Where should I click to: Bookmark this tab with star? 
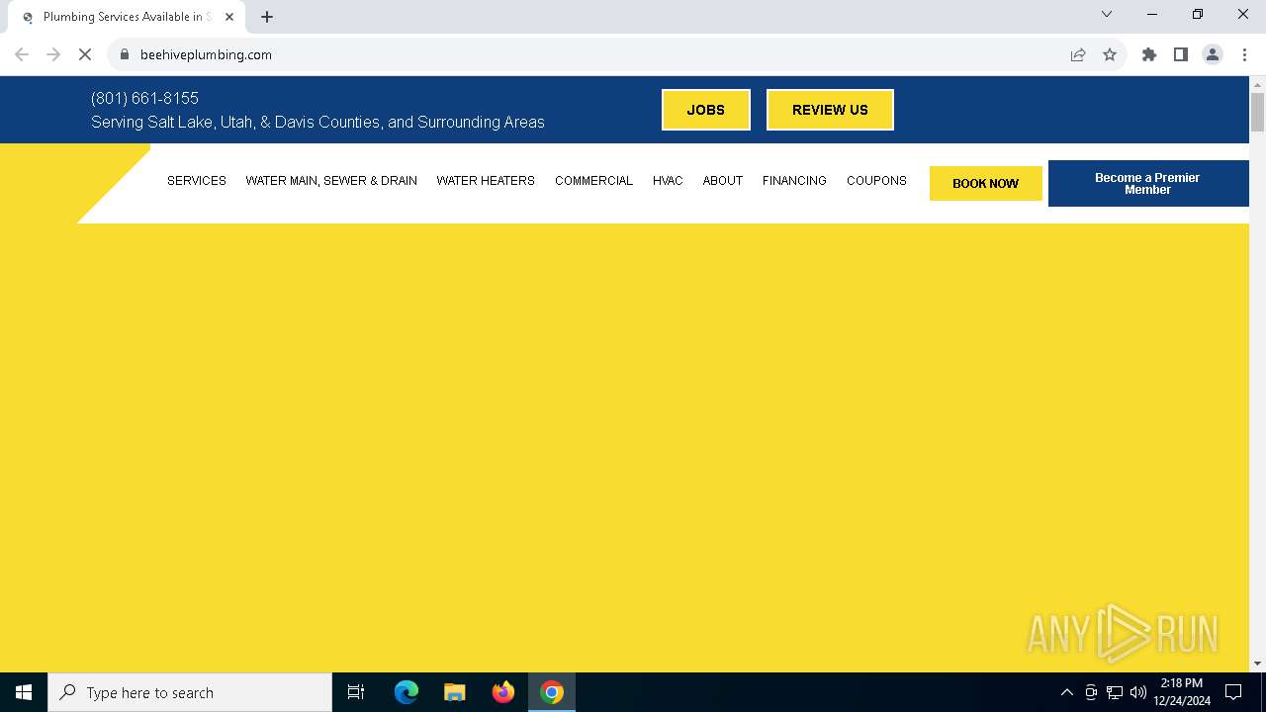pyautogui.click(x=1110, y=54)
